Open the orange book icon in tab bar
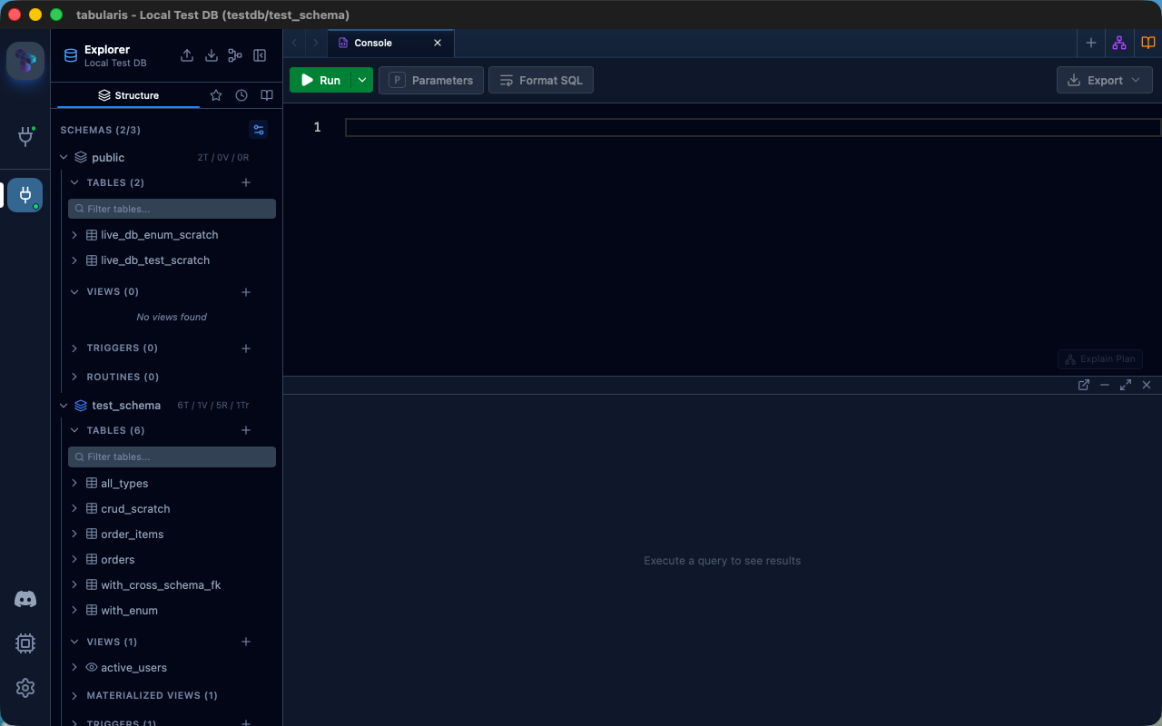The height and width of the screenshot is (726, 1162). pos(1148,43)
